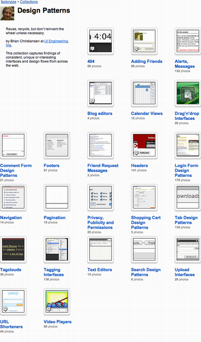Viewport: 201px width, 342px height.
Task: Open the Blog editors title link
Action: 100,113
